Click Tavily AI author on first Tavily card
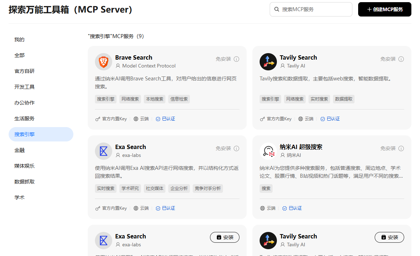The image size is (420, 256). click(296, 66)
